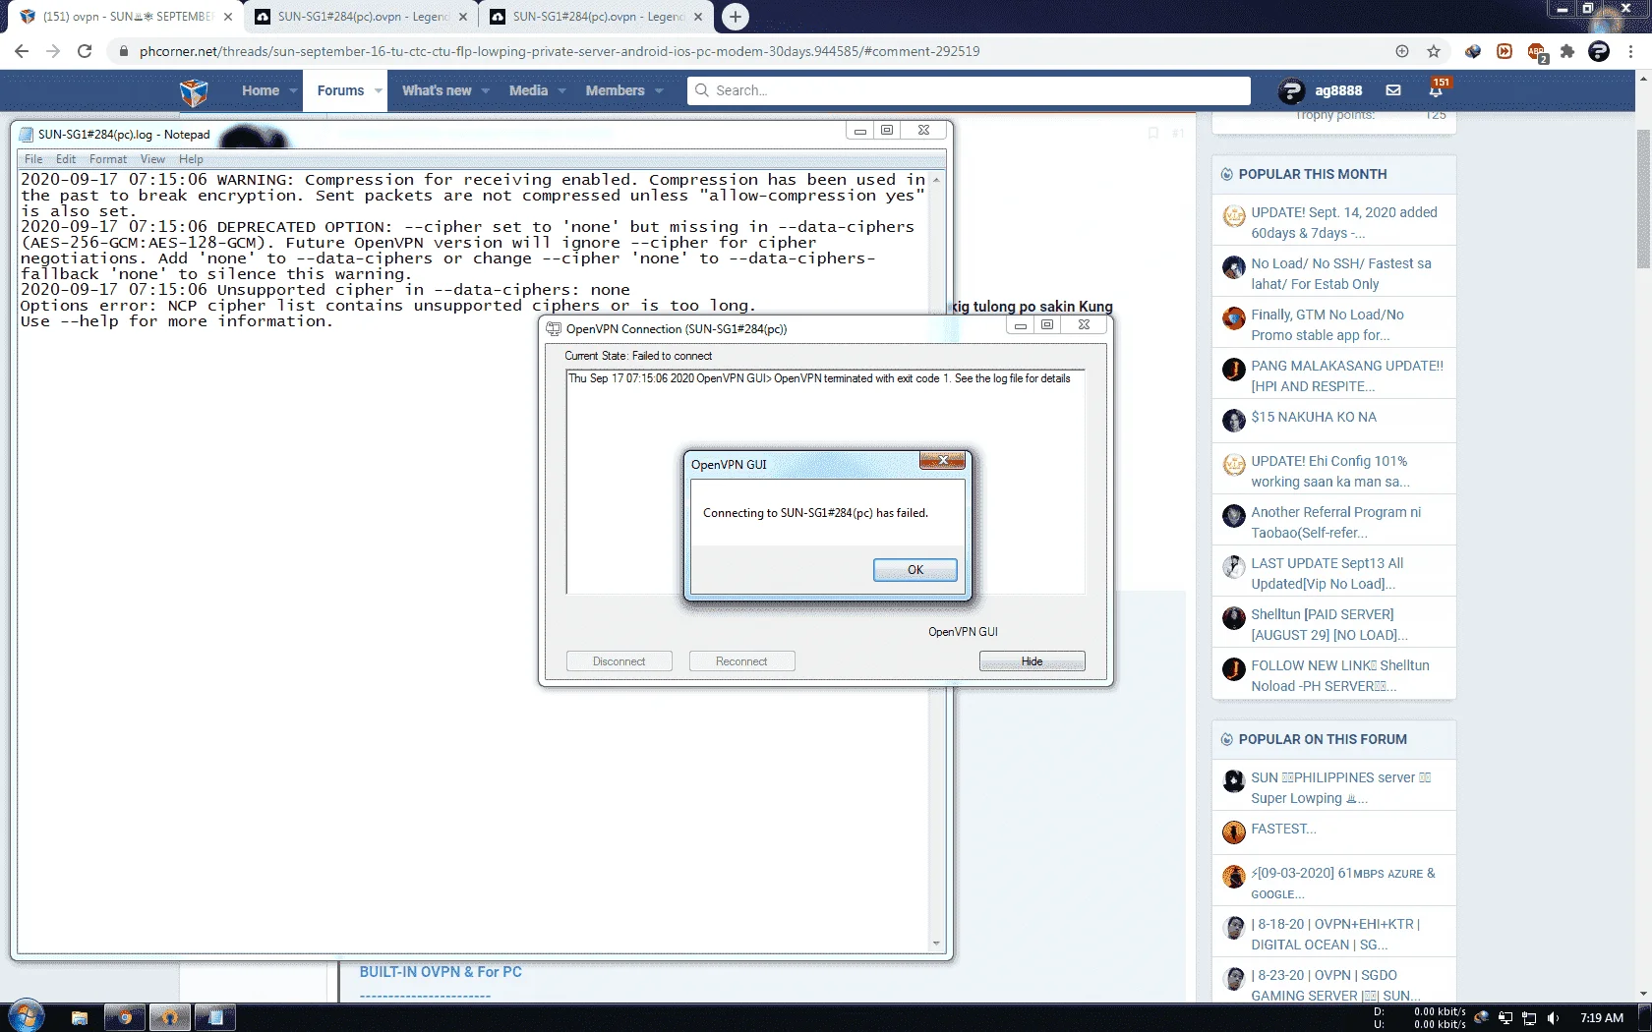
Task: Open 'UPDATE! Ehi Config 101%' thread
Action: 1329,471
